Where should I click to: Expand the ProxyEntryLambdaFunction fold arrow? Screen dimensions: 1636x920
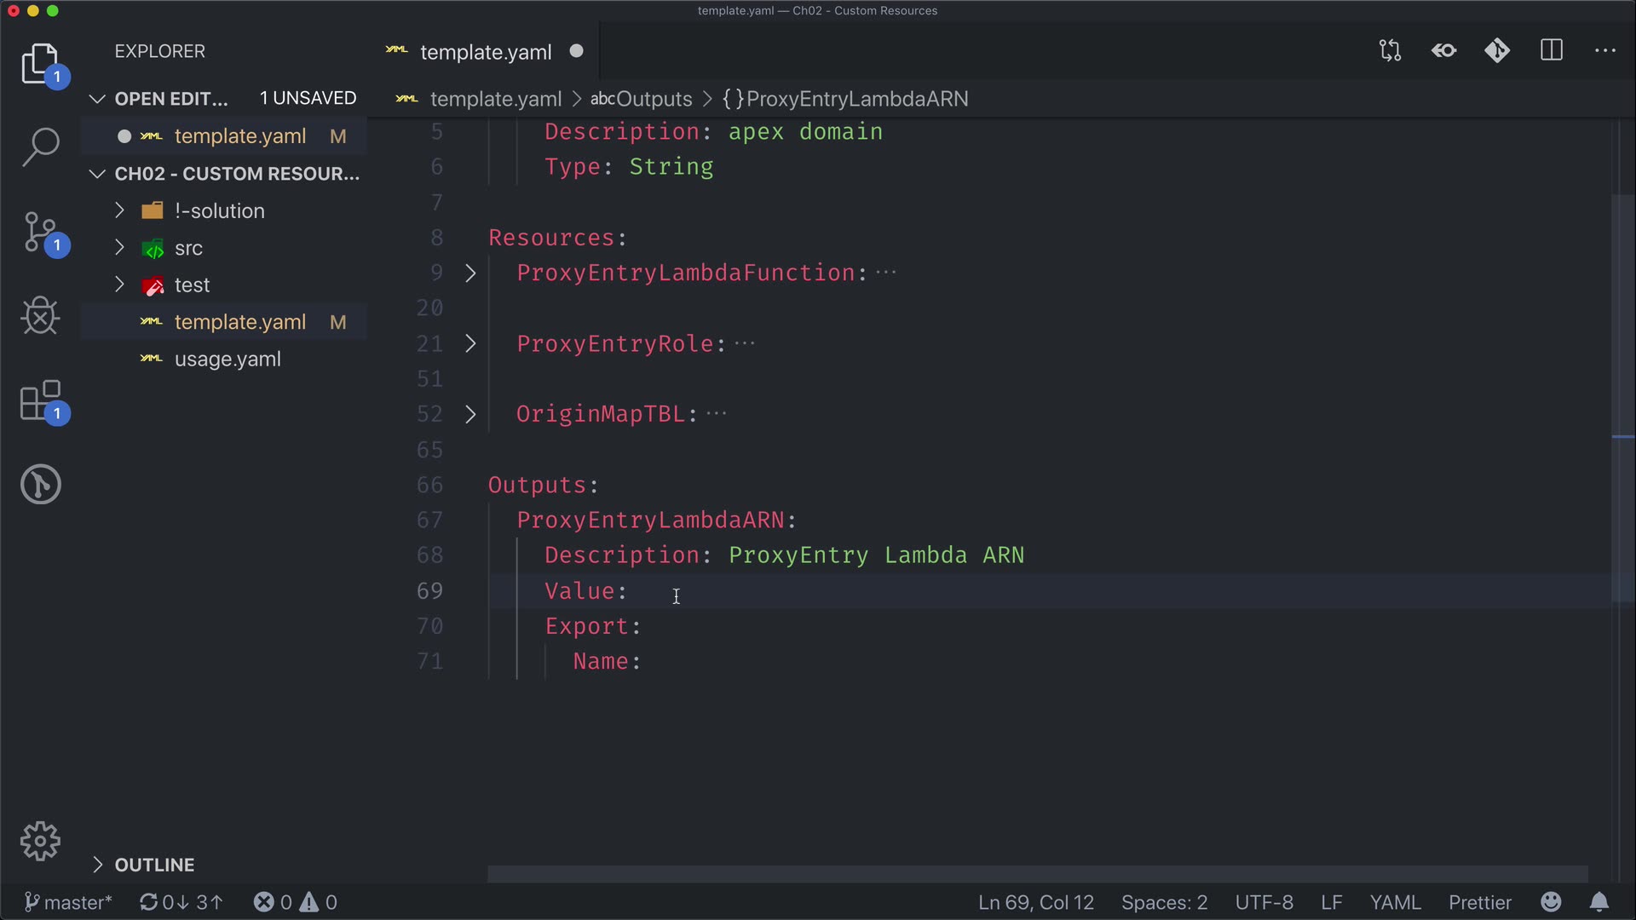click(470, 273)
